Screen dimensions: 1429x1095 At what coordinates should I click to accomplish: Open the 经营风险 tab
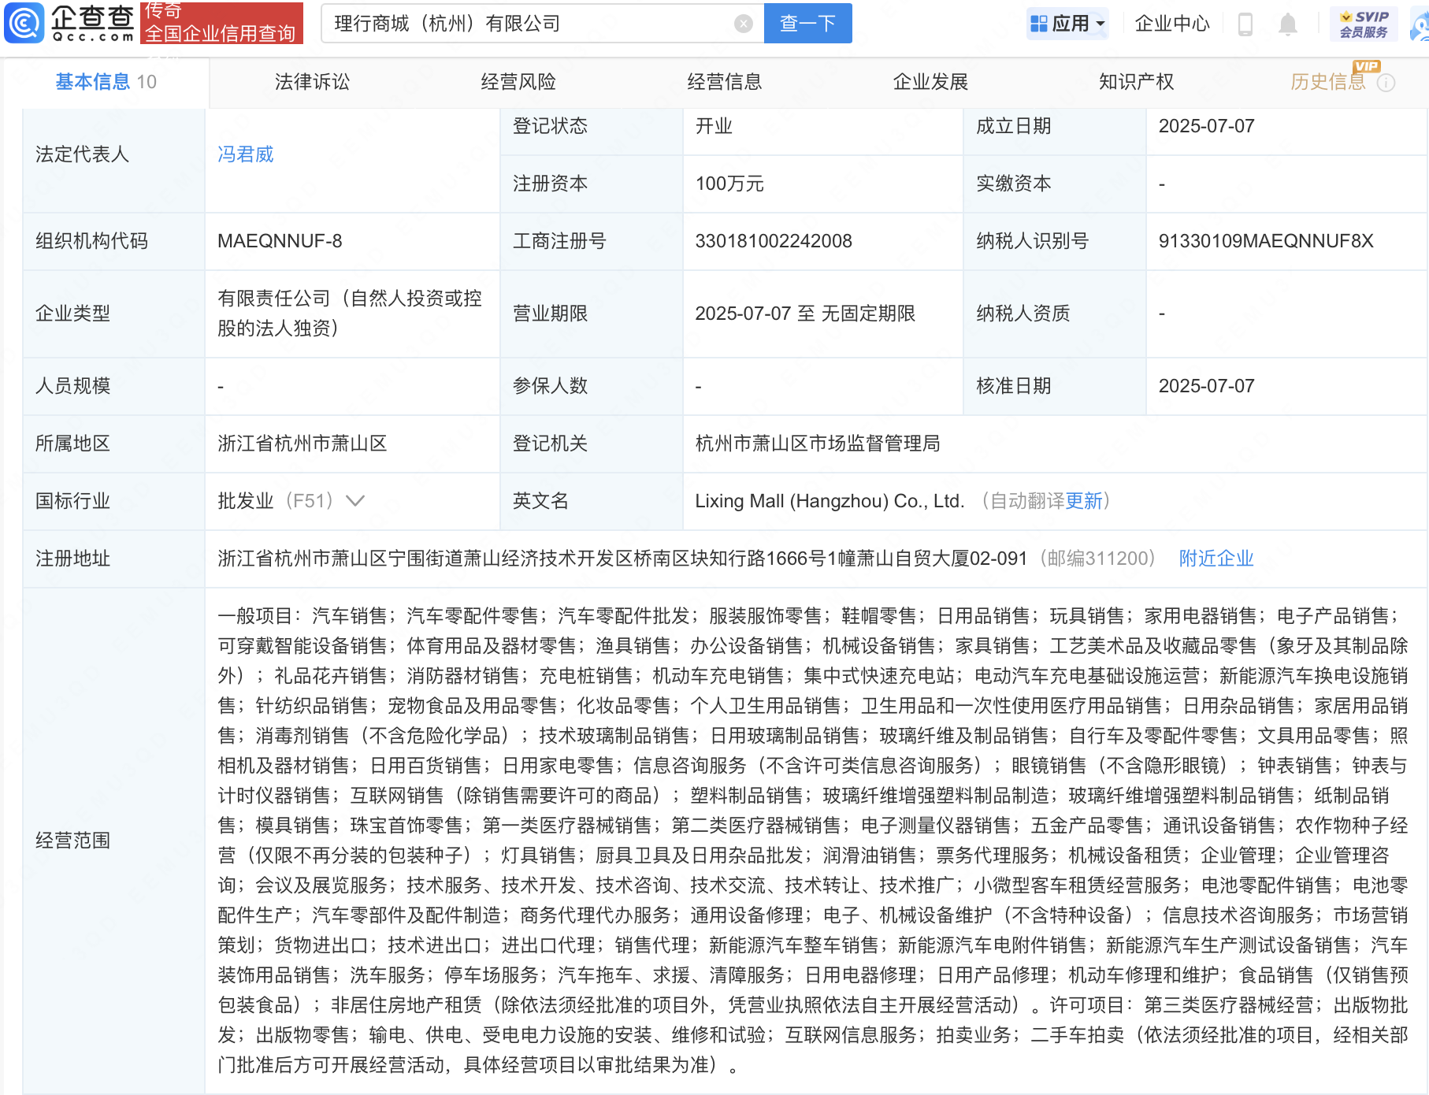point(518,82)
